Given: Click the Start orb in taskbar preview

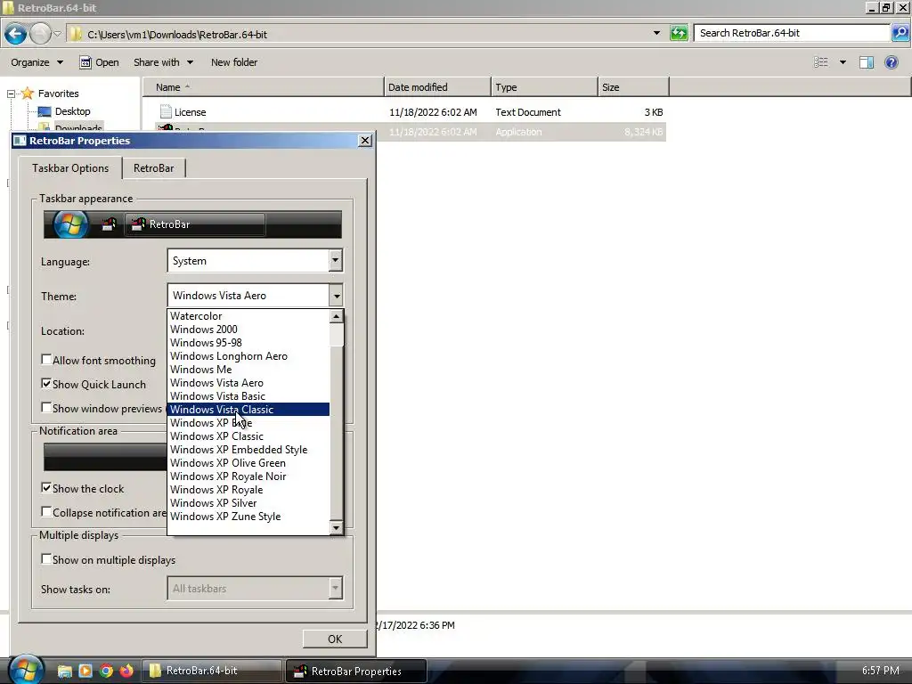Looking at the screenshot, I should (x=71, y=224).
